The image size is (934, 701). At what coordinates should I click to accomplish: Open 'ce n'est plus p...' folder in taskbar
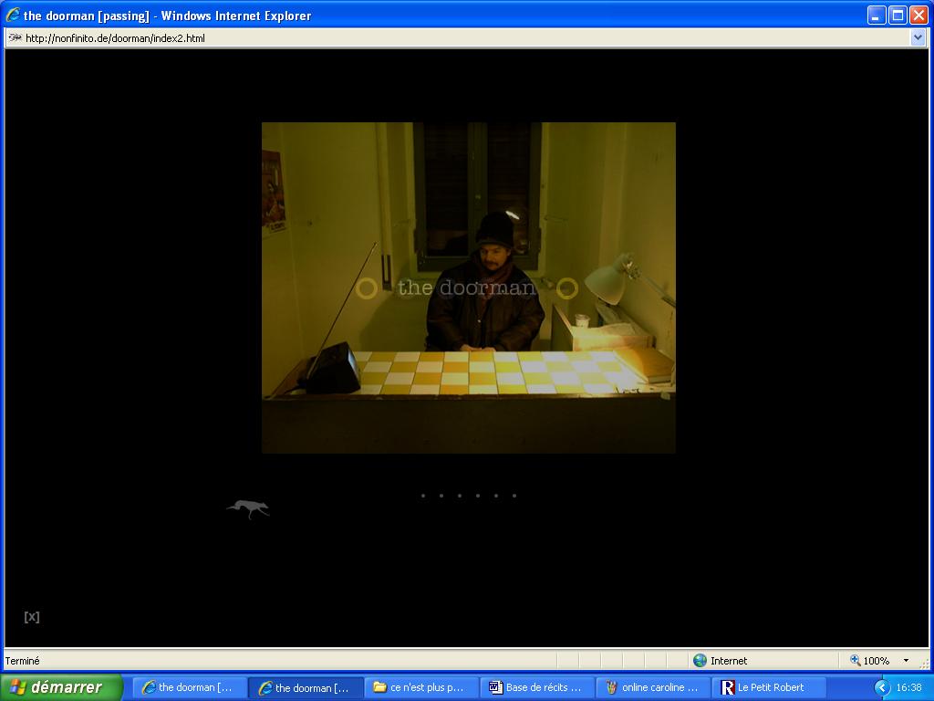(x=421, y=687)
